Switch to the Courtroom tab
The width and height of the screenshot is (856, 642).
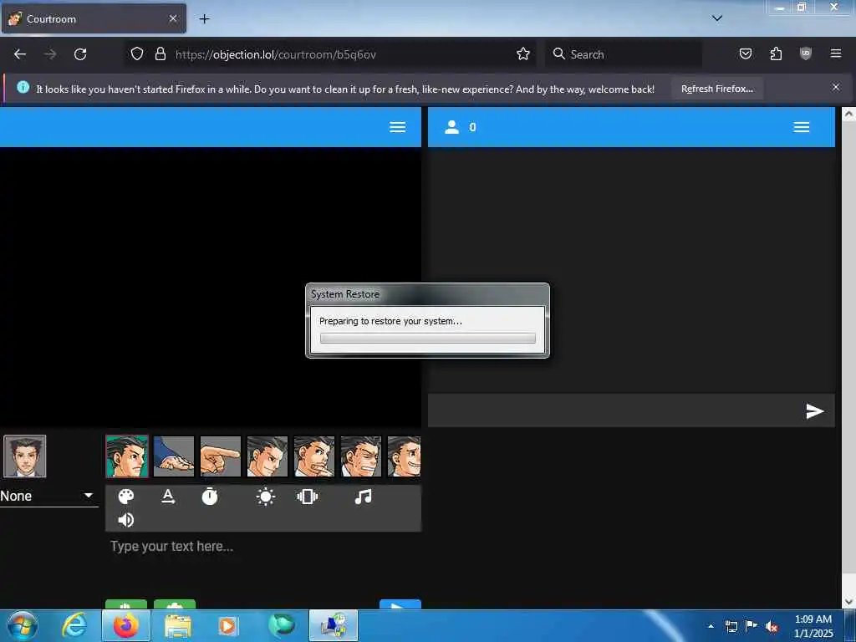94,18
